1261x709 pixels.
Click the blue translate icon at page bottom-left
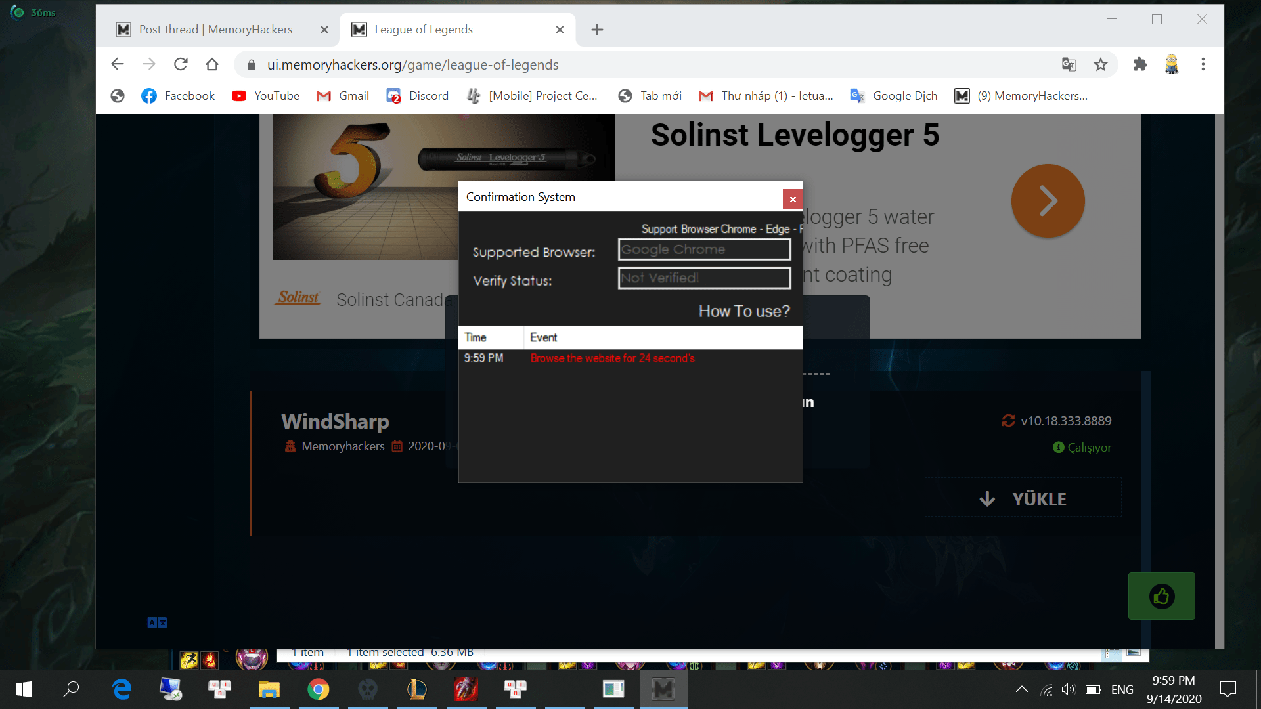coord(158,622)
